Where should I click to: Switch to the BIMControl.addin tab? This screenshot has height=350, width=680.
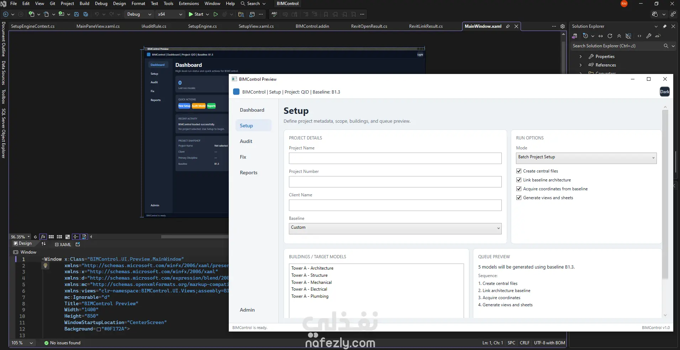pos(312,26)
